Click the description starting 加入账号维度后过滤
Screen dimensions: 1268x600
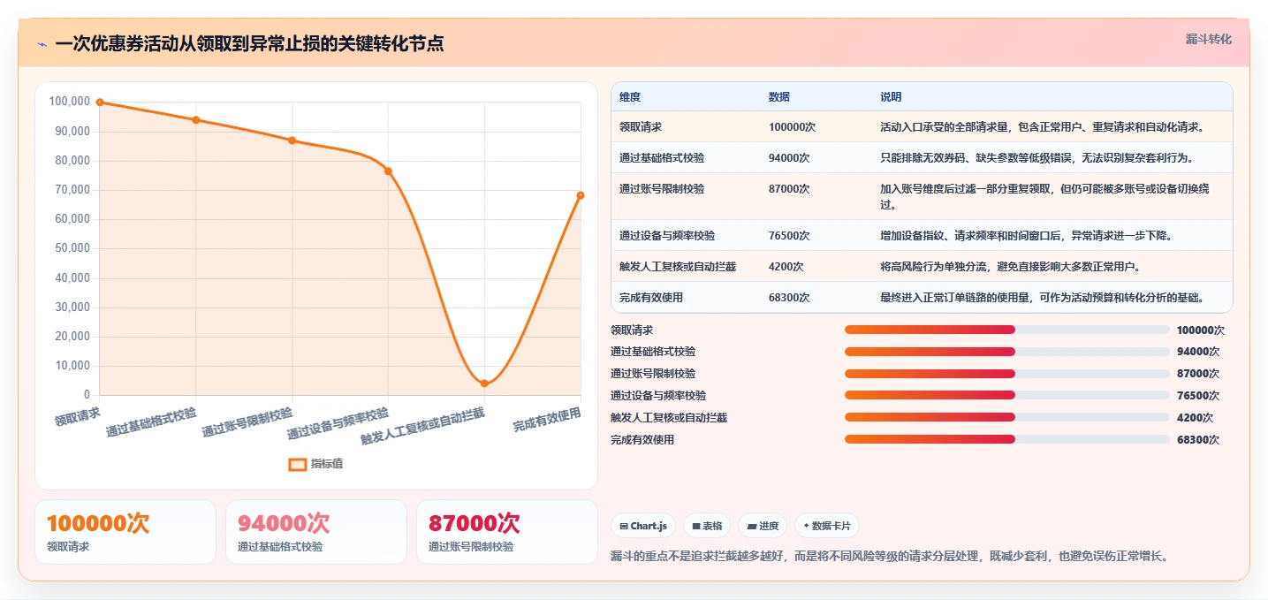(1045, 197)
